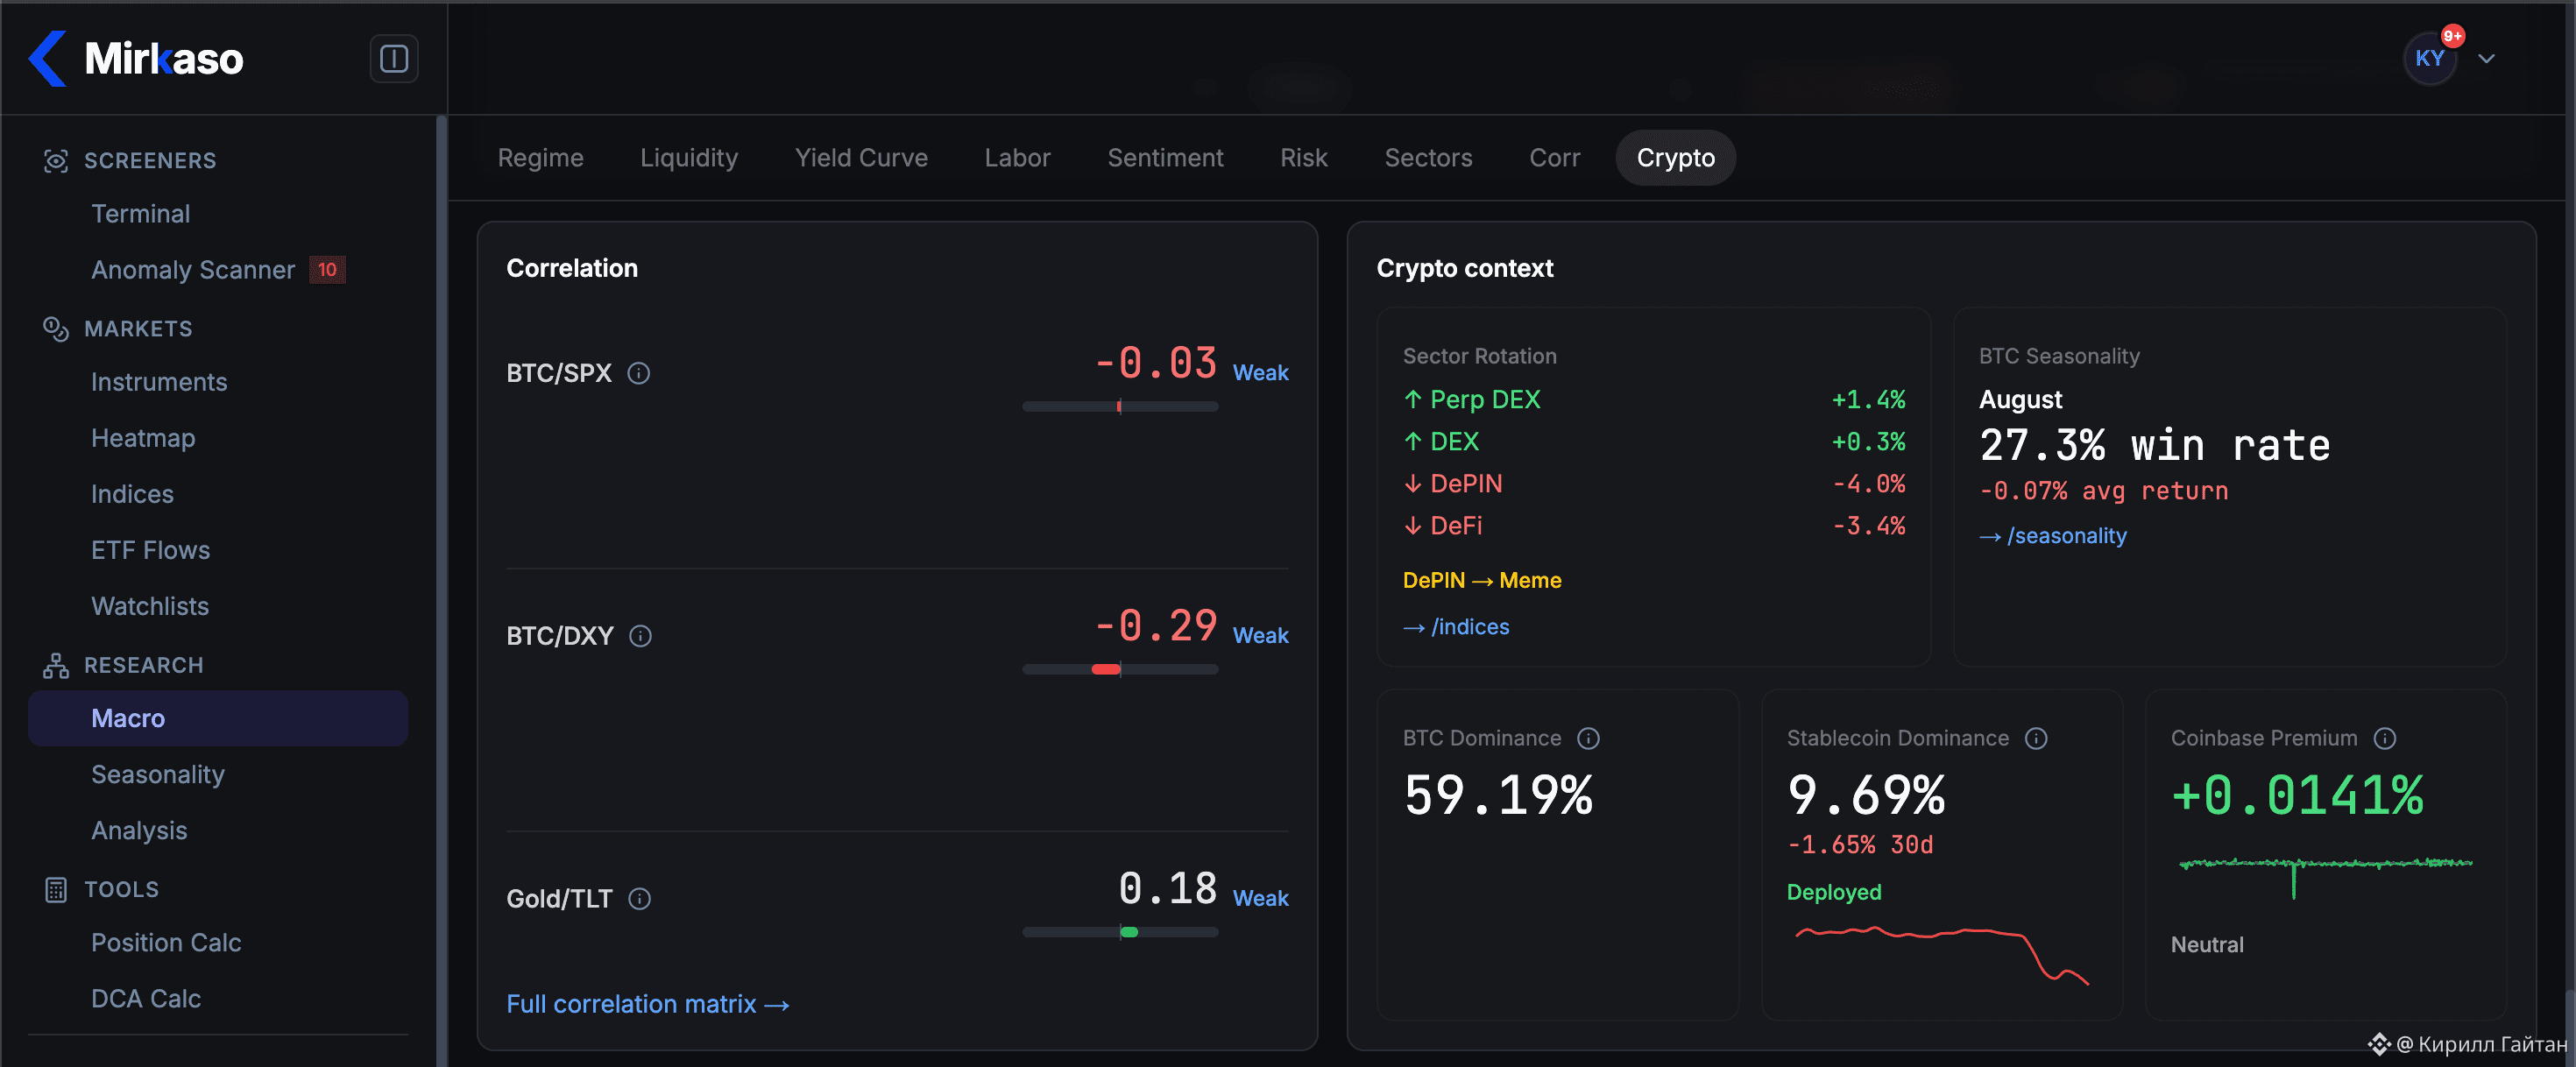The image size is (2576, 1067).
Task: Click Coinbase Premium info icon
Action: 2386,738
